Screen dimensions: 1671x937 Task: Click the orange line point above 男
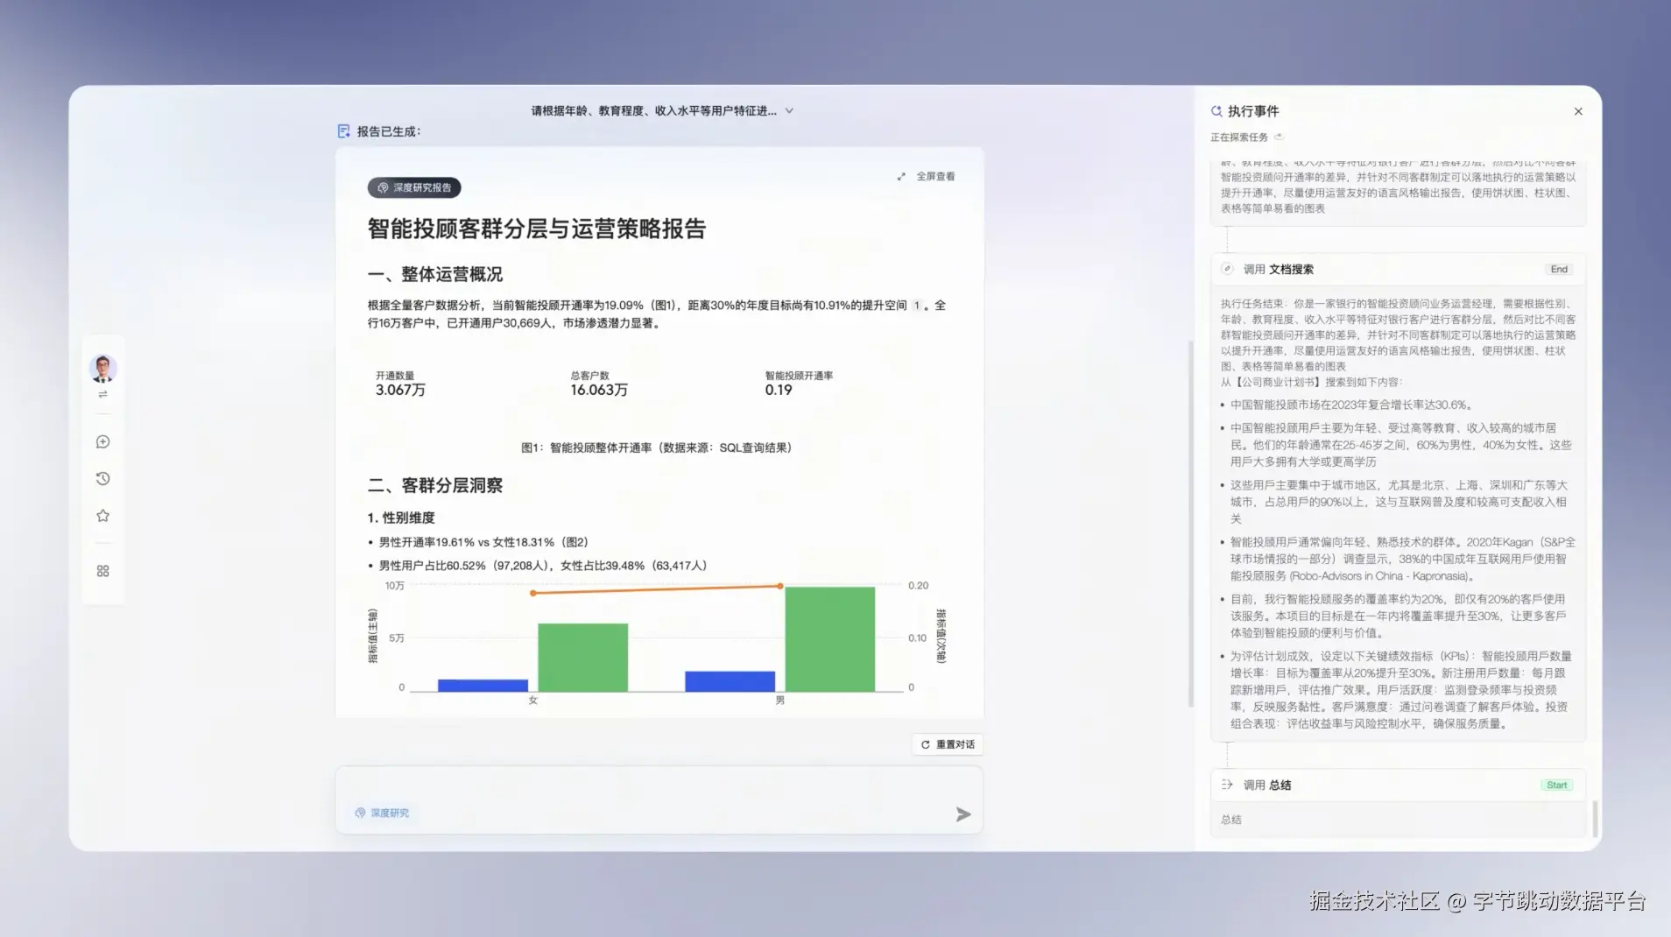click(780, 586)
